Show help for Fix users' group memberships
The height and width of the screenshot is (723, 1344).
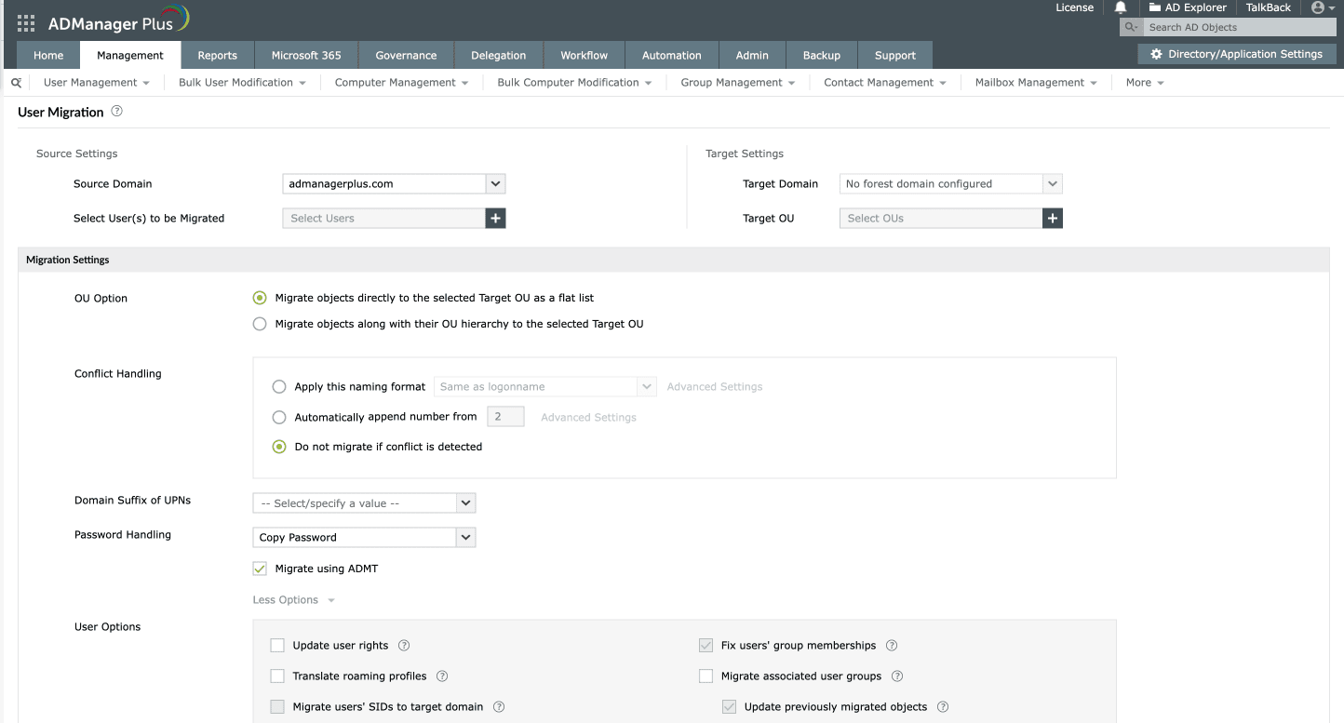892,646
